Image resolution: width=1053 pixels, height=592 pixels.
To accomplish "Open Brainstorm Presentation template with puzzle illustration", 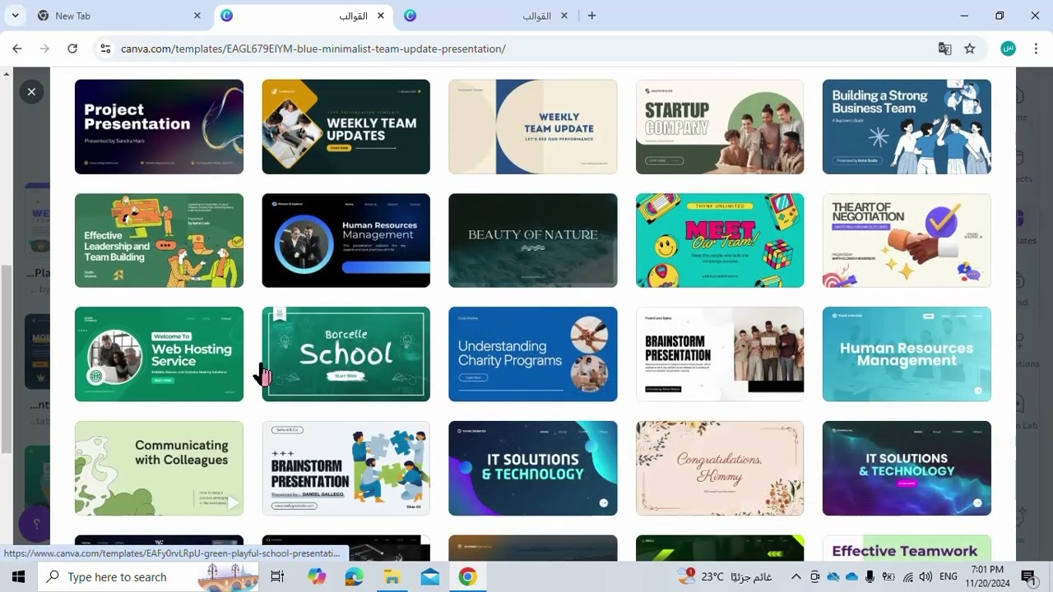I will point(346,469).
